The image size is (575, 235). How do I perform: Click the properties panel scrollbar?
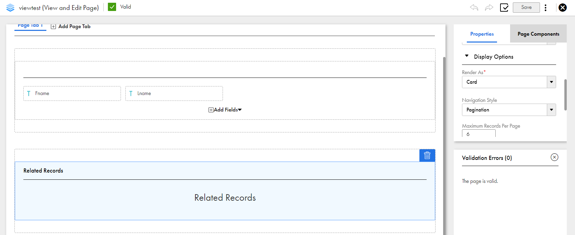coord(565,95)
